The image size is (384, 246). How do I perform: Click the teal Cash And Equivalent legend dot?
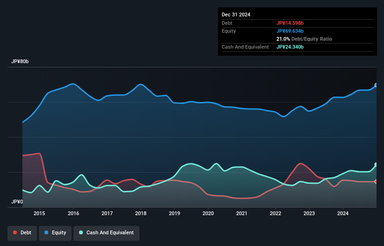coord(81,232)
